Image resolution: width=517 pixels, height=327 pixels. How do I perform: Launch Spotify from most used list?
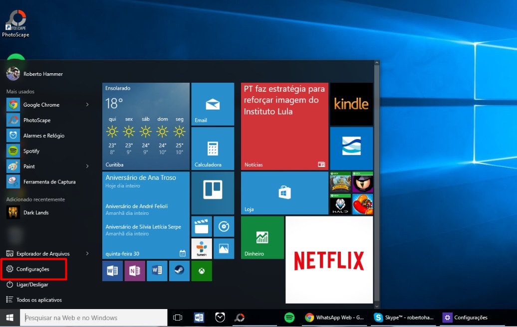[48, 151]
